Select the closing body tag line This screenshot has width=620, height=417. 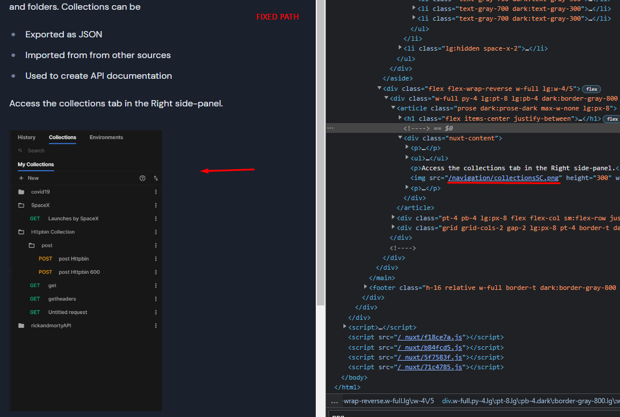[354, 377]
